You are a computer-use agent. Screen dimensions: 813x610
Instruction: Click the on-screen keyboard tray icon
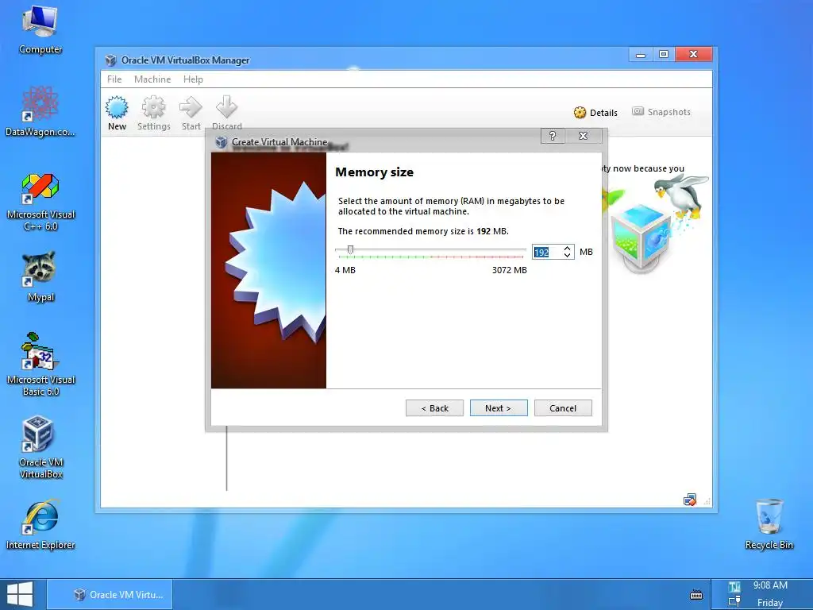[696, 594]
